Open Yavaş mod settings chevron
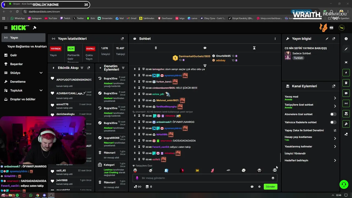 coord(335,98)
